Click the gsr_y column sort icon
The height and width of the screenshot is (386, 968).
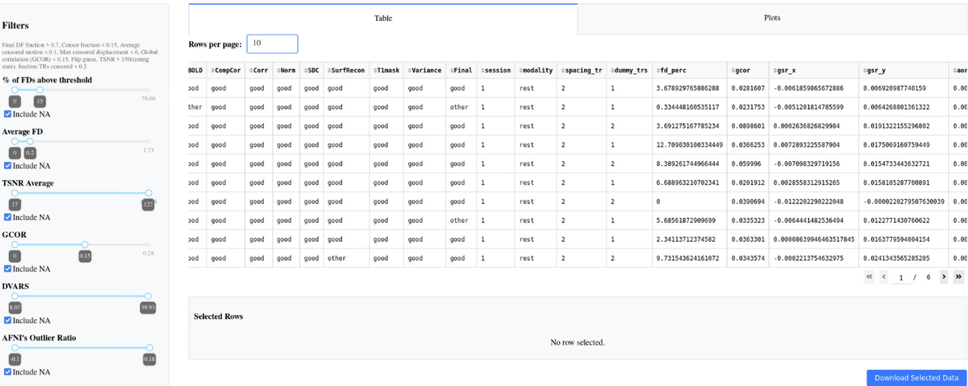coord(865,70)
